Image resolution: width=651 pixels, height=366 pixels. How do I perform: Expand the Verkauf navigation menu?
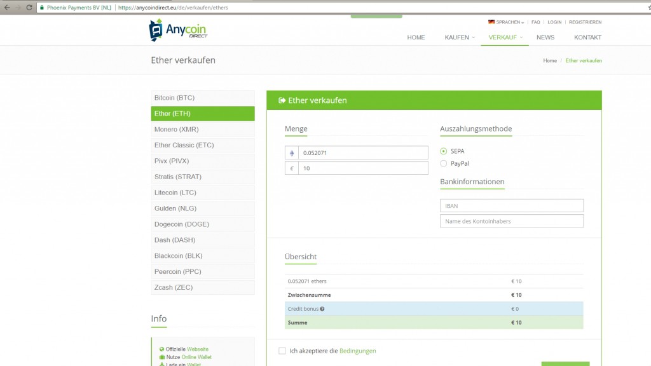pos(505,37)
